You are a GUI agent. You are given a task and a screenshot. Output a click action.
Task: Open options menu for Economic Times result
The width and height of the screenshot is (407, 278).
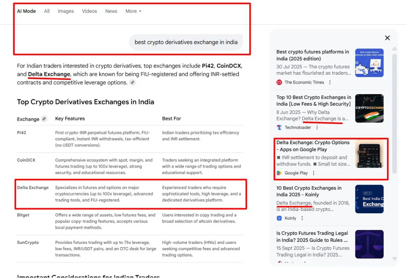(x=330, y=82)
